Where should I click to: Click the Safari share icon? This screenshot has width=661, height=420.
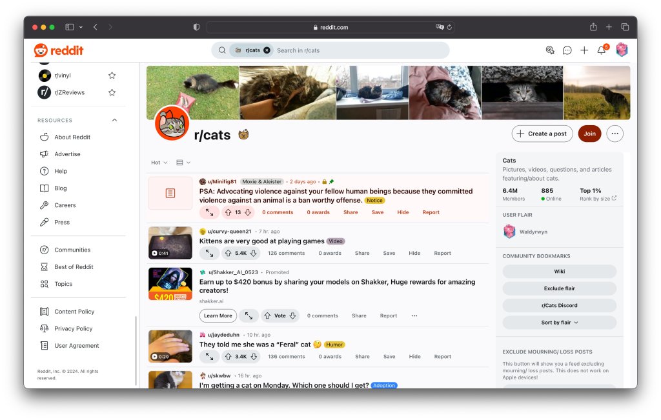tap(593, 27)
